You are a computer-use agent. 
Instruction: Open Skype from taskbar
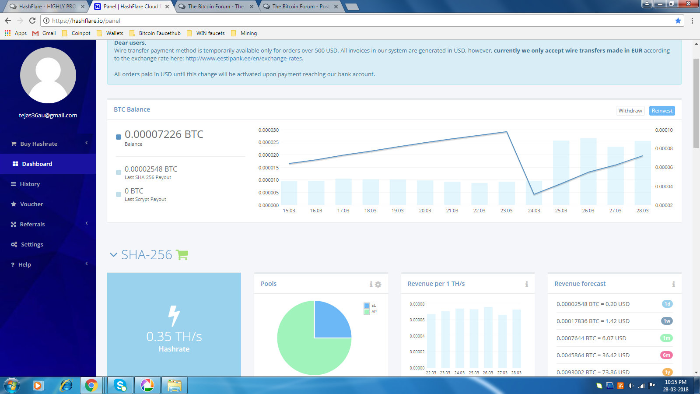click(x=119, y=385)
